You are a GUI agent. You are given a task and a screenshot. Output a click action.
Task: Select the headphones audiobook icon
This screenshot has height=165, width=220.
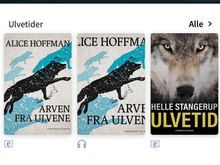coord(82,144)
